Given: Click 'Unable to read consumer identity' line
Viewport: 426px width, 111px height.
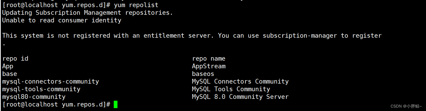Looking at the screenshot, I should pyautogui.click(x=62, y=20).
